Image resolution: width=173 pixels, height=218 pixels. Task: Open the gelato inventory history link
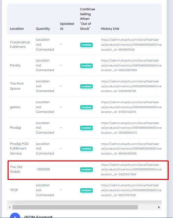coord(131,107)
